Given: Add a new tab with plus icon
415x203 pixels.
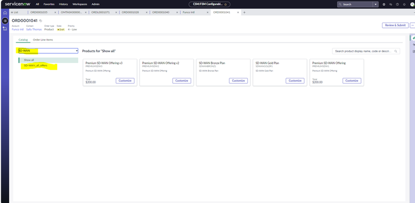Looking at the screenshot, I should click(x=244, y=12).
